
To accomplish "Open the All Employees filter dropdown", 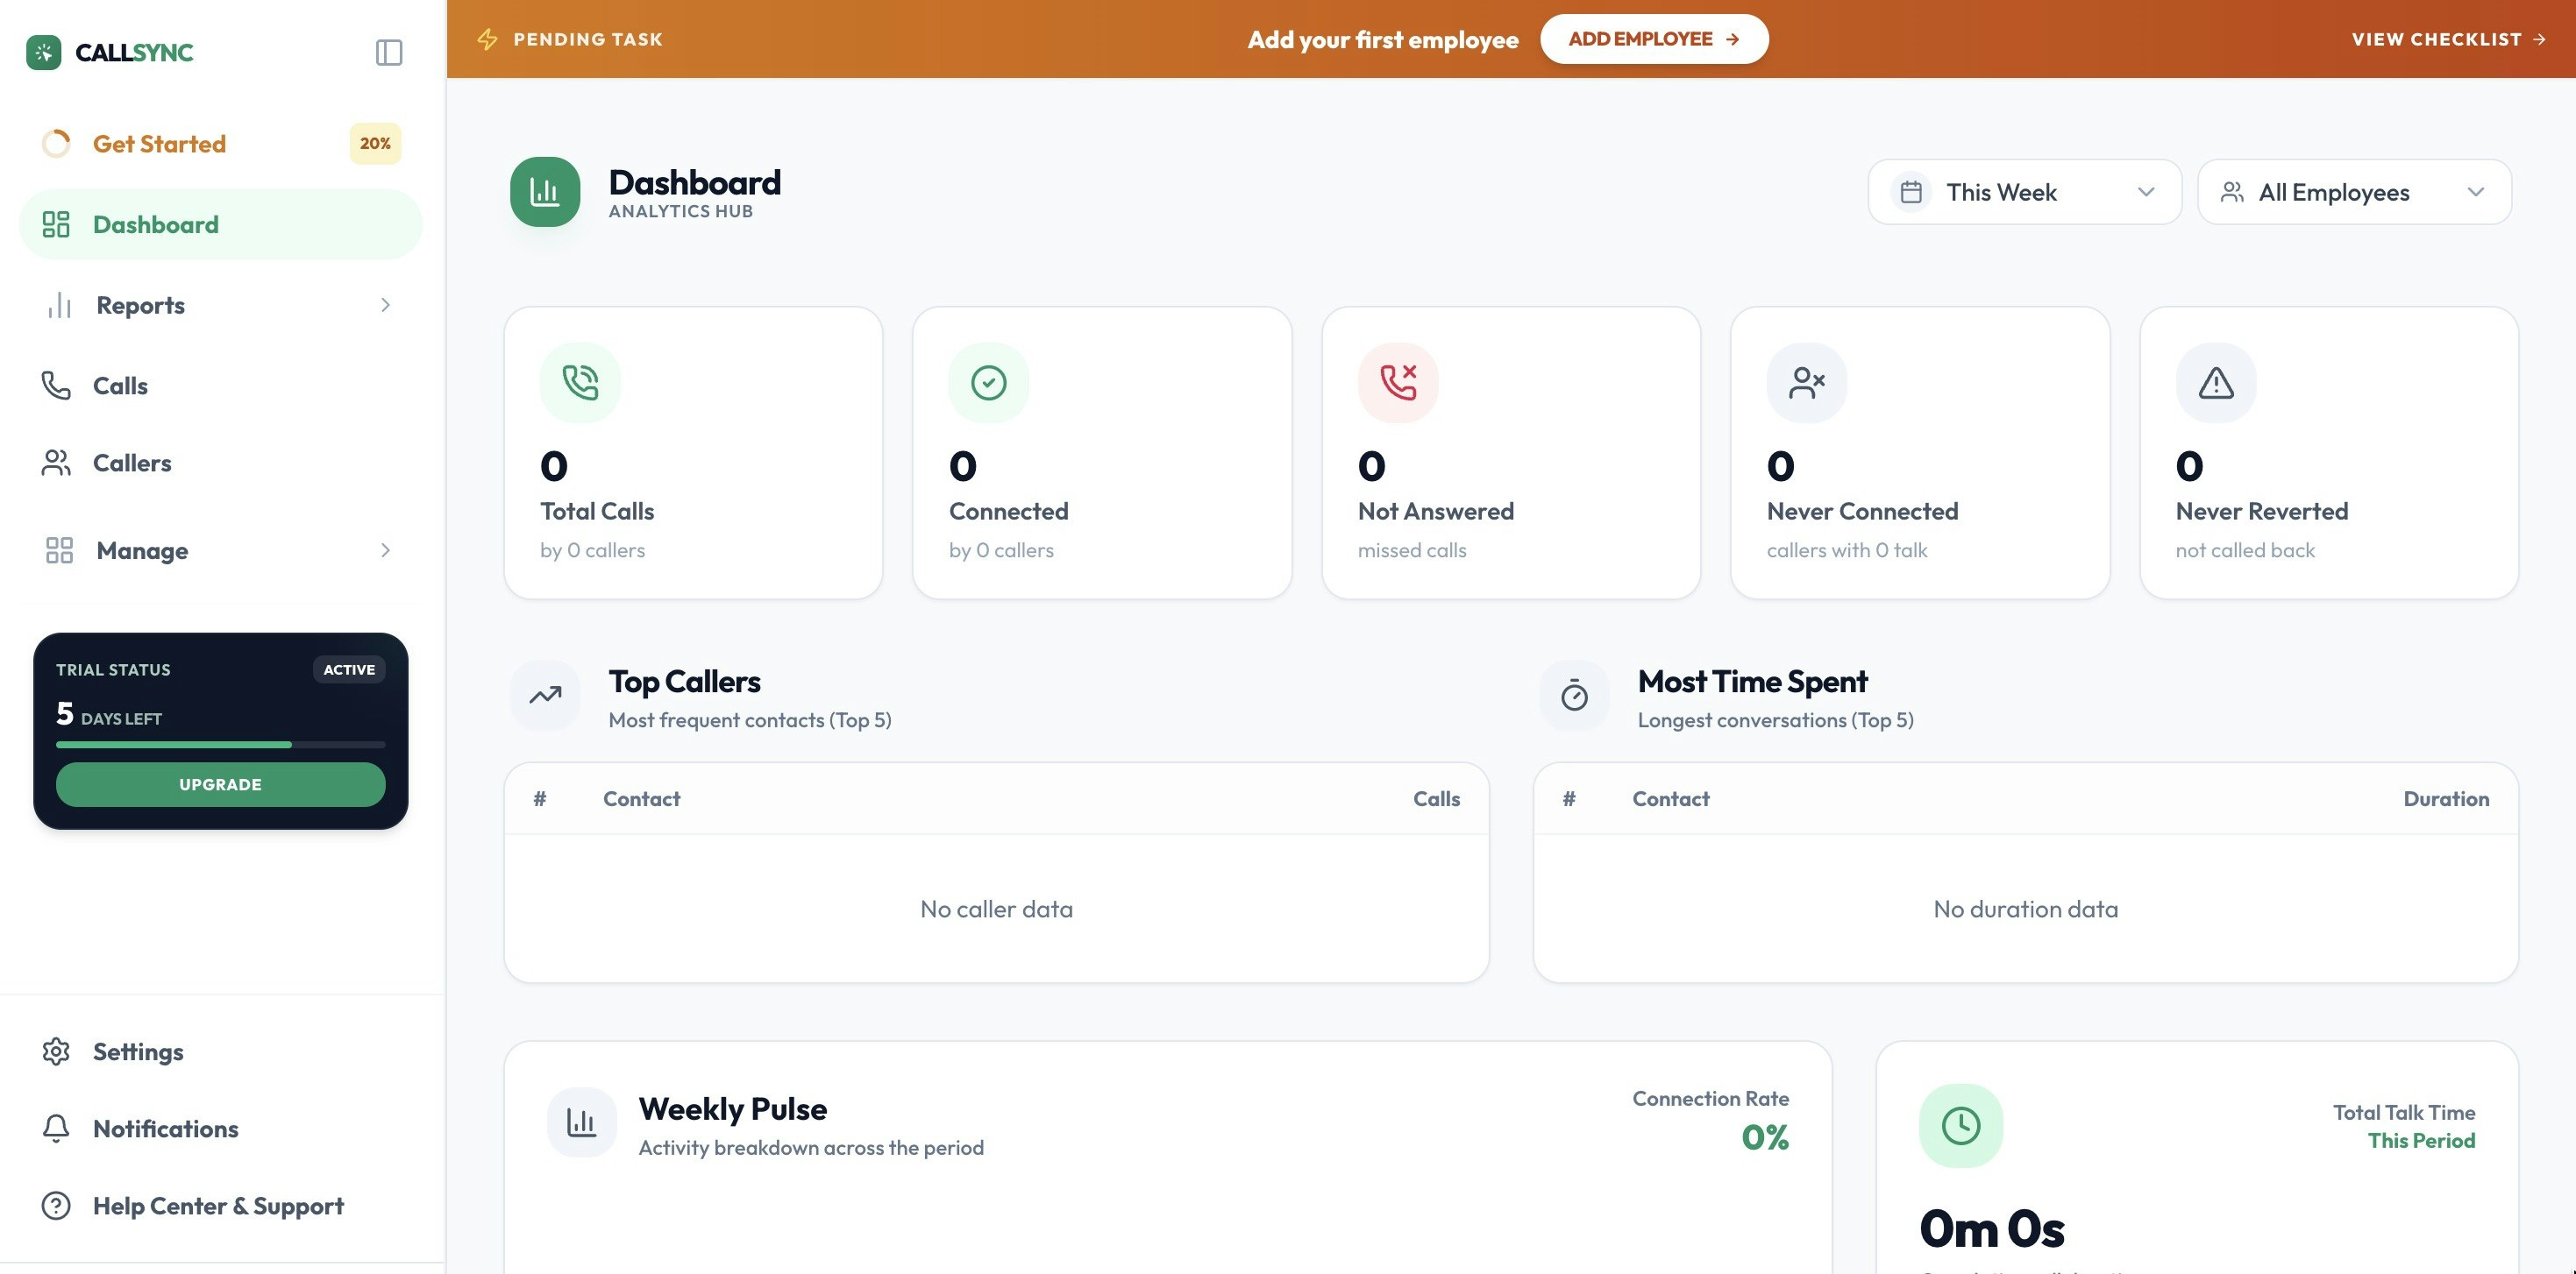I will point(2354,192).
